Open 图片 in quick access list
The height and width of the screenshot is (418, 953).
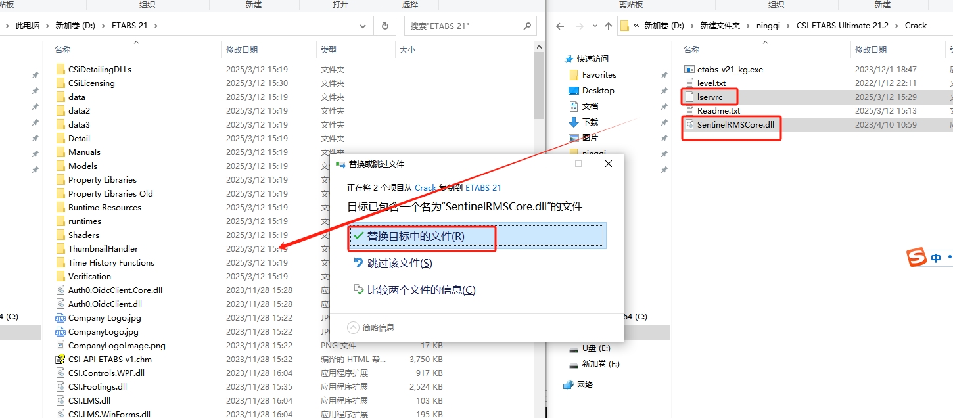[x=590, y=137]
